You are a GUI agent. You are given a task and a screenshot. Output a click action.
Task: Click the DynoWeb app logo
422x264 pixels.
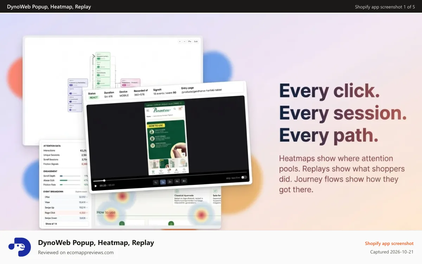[19, 247]
